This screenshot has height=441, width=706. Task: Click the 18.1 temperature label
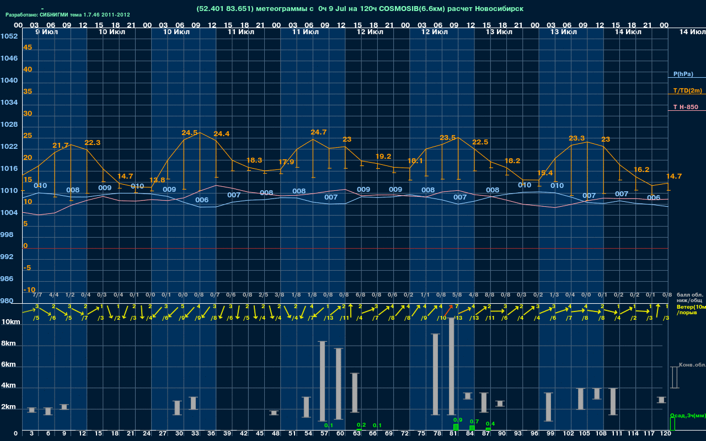coord(415,161)
